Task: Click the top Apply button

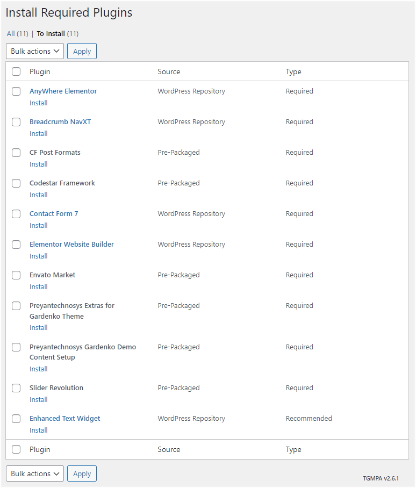Action: (x=82, y=51)
